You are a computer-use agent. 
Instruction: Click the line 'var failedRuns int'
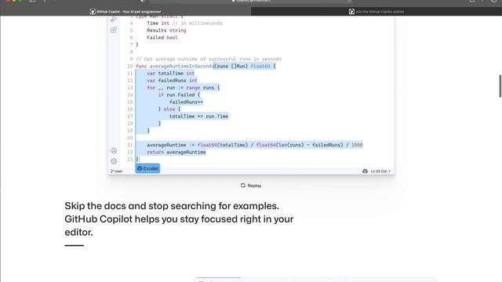click(172, 81)
